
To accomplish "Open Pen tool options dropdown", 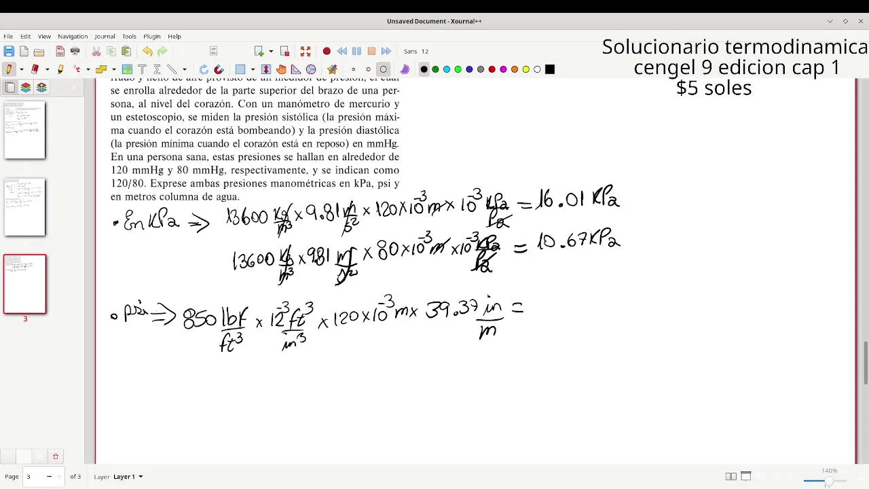I will [x=22, y=69].
